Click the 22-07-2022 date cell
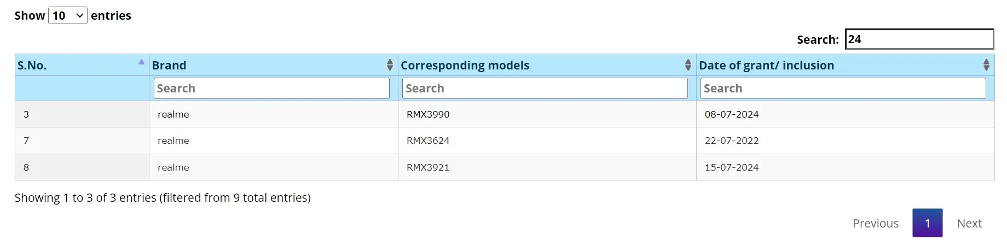1007x245 pixels. [x=846, y=141]
